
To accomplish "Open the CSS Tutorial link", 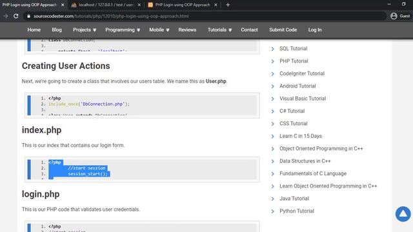I will pos(294,123).
